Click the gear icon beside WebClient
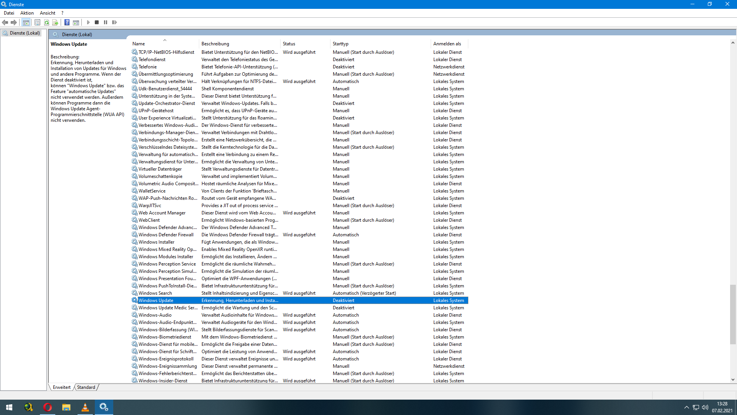 click(x=134, y=220)
